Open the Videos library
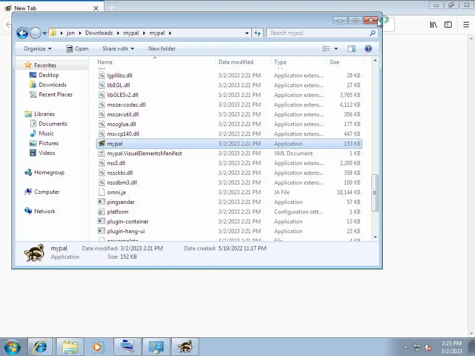 click(47, 153)
